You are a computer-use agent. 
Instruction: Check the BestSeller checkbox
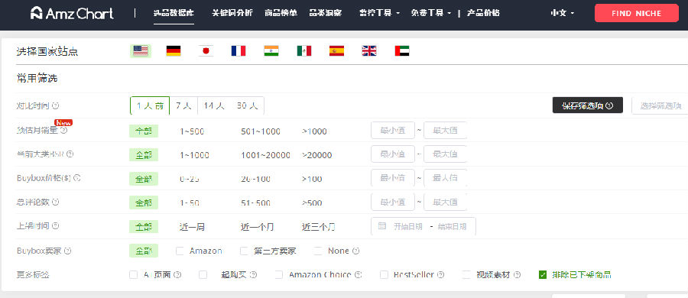(x=384, y=275)
